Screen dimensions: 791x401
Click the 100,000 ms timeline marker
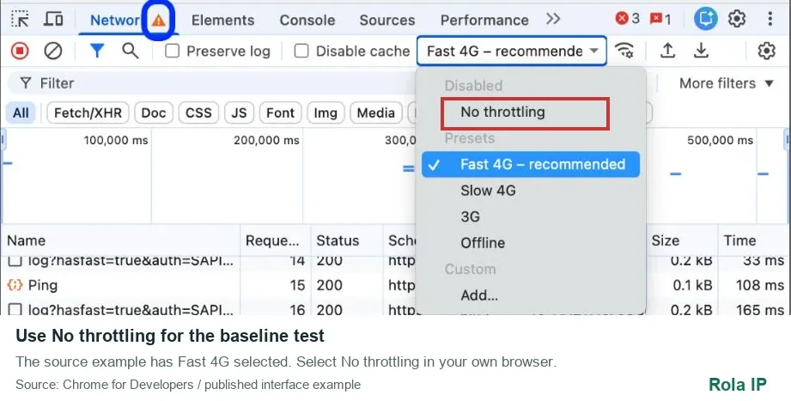pyautogui.click(x=116, y=140)
